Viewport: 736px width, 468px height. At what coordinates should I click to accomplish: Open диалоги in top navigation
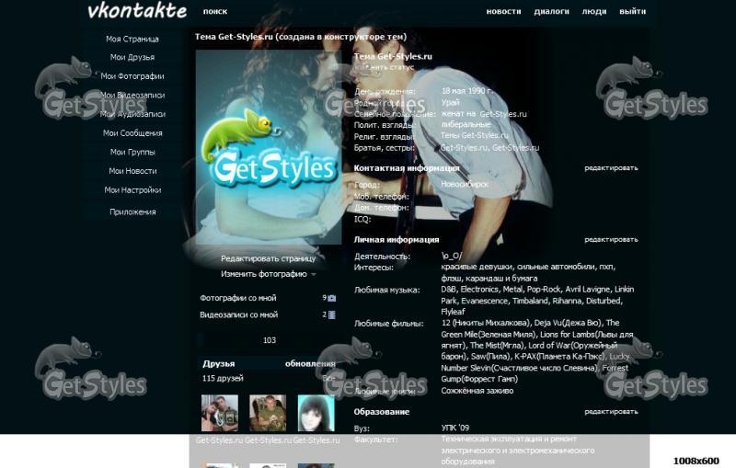pos(551,11)
